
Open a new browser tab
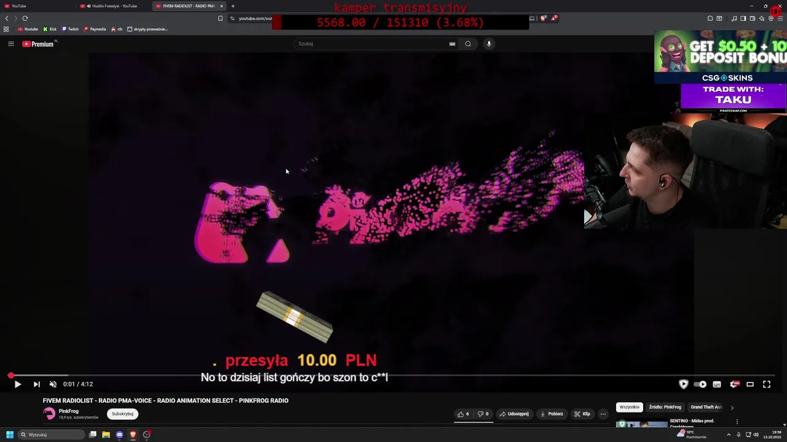tap(232, 6)
